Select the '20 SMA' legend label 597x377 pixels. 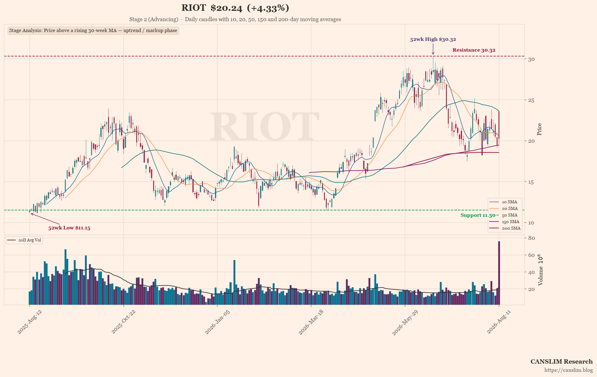pyautogui.click(x=510, y=209)
